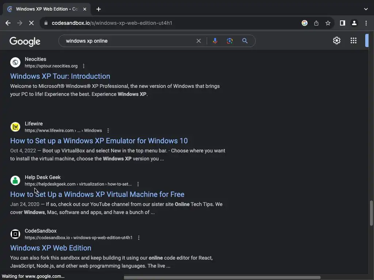Bookmark this page with the star icon
This screenshot has width=374, height=280.
(328, 23)
